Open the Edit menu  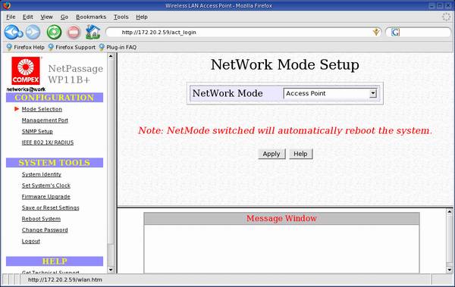tap(28, 17)
